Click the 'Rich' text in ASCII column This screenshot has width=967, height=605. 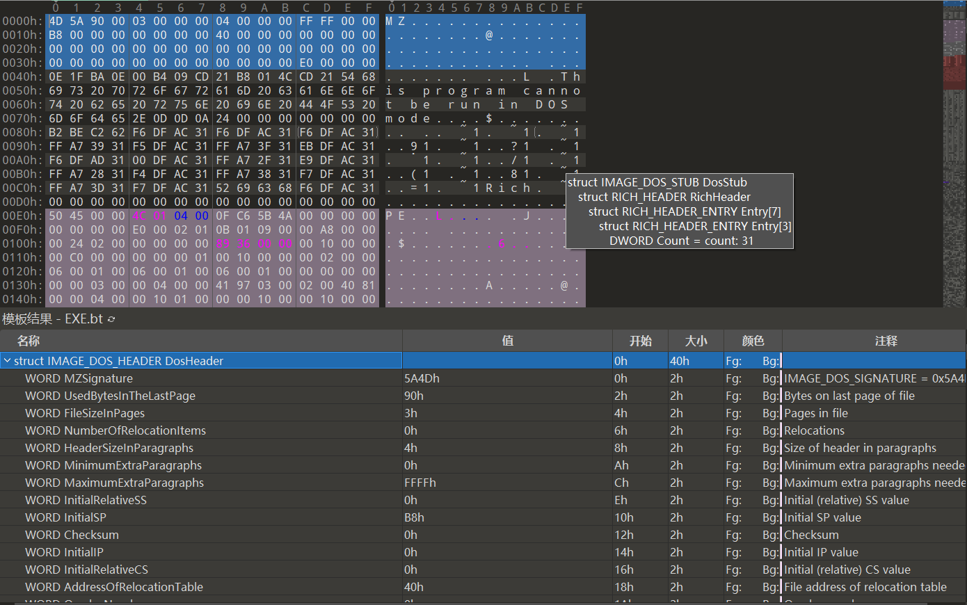508,188
